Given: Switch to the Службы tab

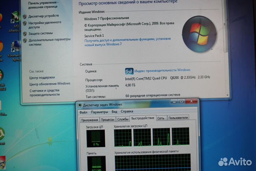Looking at the screenshot, I should (123, 119).
